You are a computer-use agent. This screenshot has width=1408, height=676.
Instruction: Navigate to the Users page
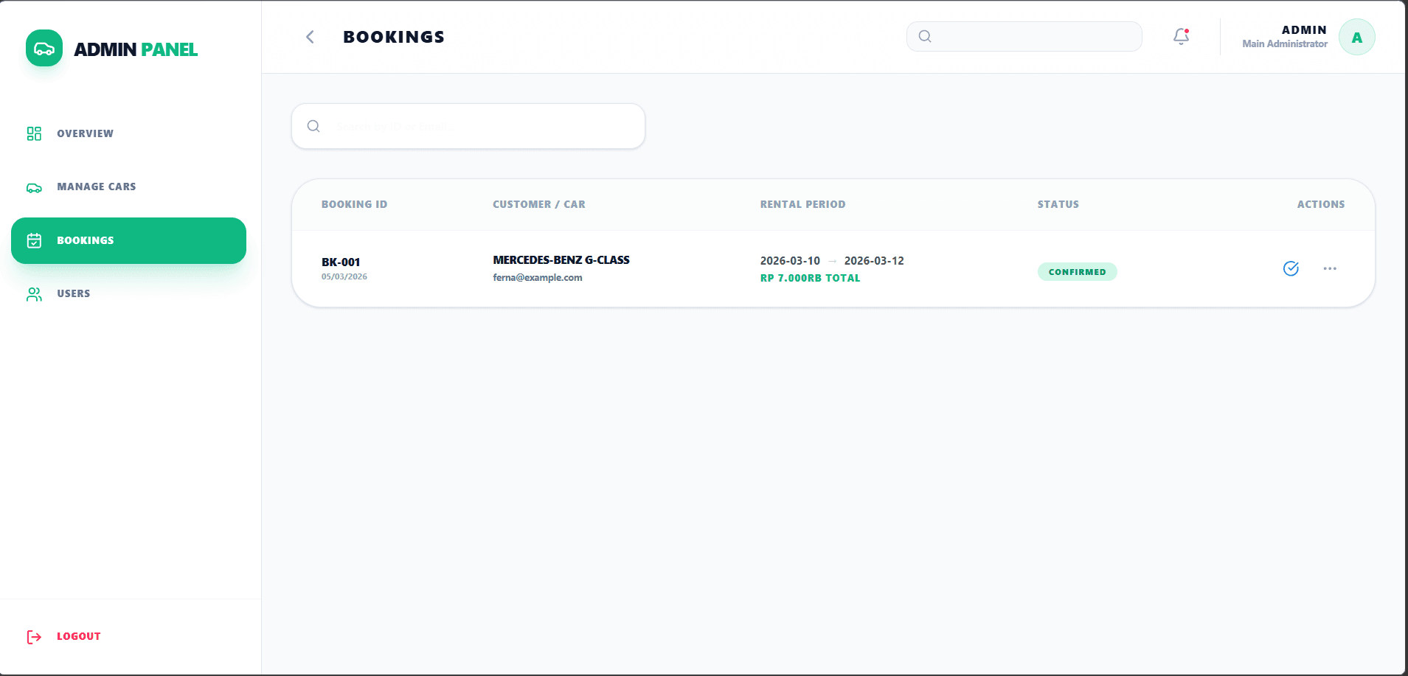click(73, 293)
